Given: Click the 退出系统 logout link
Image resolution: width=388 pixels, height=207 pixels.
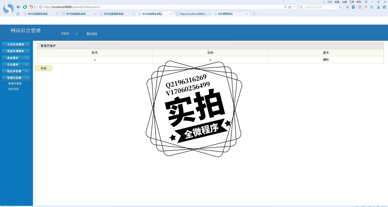Looking at the screenshot, I should (x=92, y=33).
